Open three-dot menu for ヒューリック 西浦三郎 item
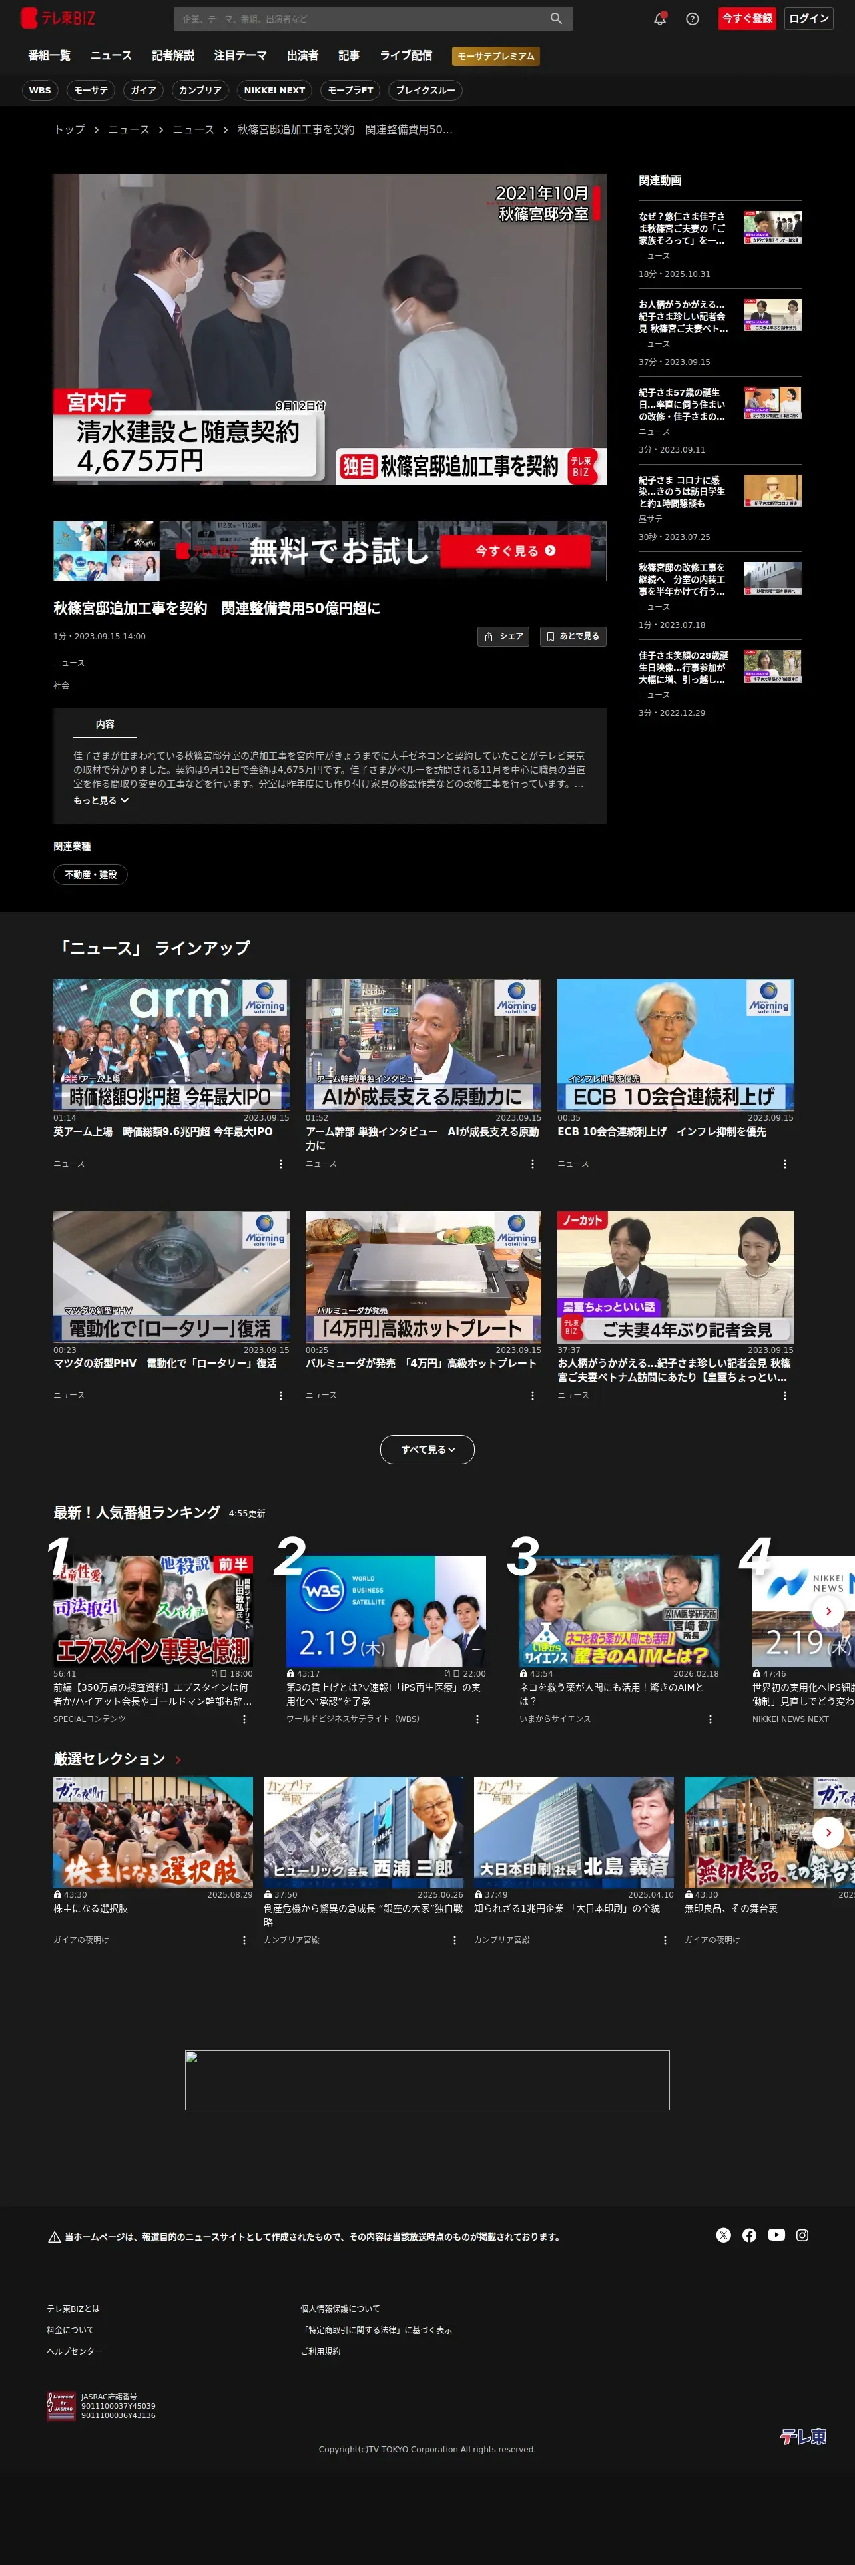855x2565 pixels. (455, 1940)
